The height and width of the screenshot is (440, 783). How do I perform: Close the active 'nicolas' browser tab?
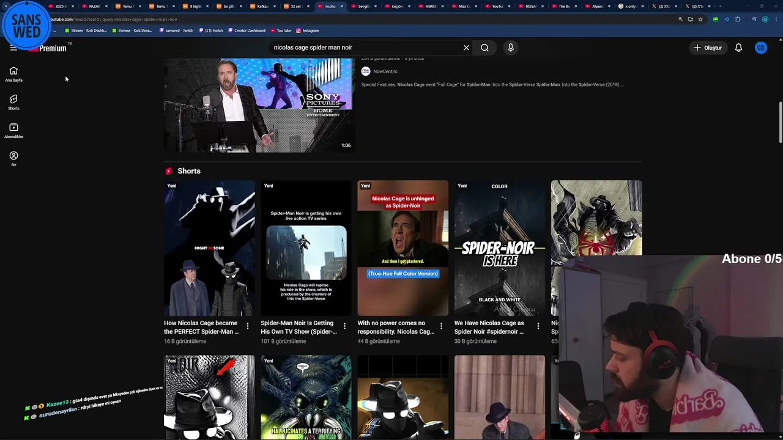click(342, 6)
